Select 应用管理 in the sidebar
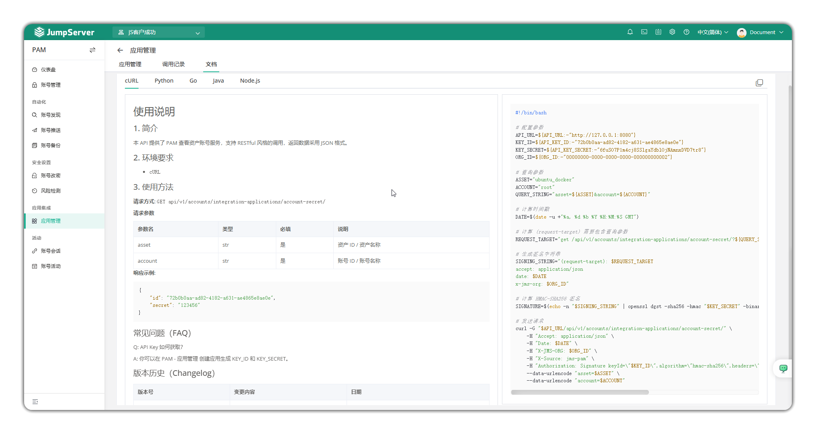 coord(64,221)
